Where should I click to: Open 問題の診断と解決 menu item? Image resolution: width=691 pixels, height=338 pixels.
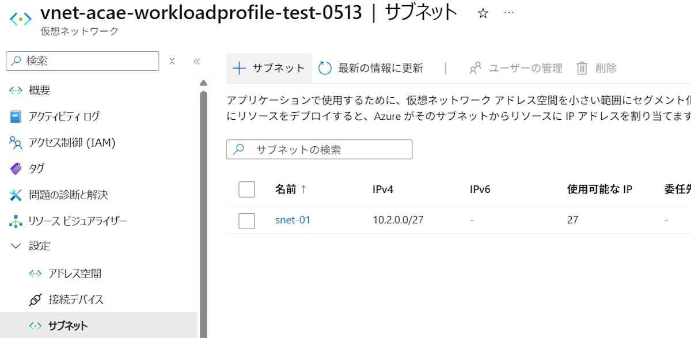(x=69, y=195)
